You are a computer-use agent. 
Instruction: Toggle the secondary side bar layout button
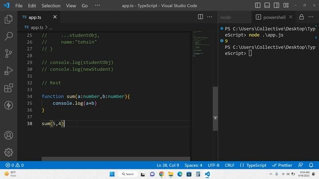(276, 5)
